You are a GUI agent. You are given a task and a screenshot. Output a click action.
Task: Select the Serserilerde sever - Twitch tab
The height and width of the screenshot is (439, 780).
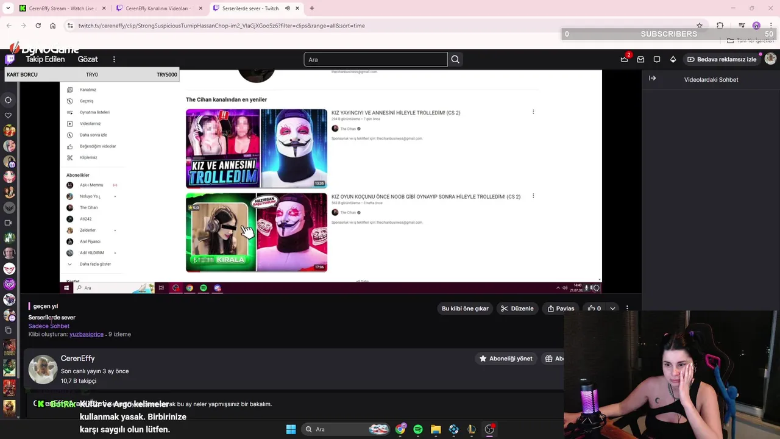click(256, 9)
